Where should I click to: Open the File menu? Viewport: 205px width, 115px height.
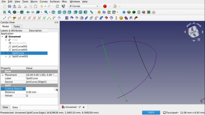point(4,2)
